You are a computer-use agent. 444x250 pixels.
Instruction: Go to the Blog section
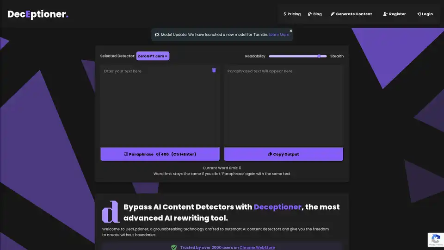coord(314,14)
